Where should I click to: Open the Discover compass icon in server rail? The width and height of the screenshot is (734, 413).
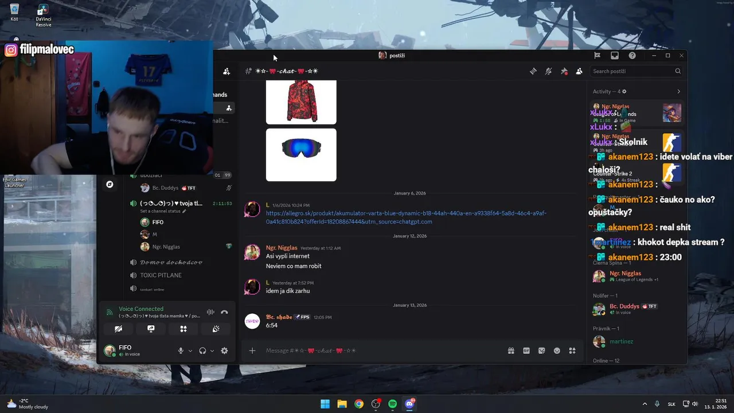(110, 184)
